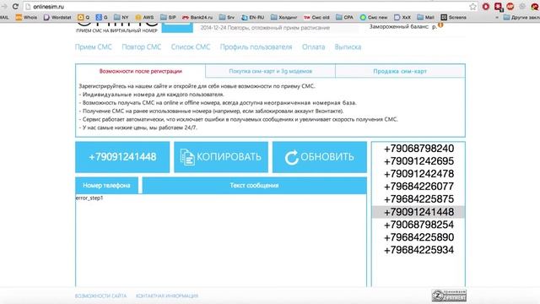Viewport: 540px width, 304px height.
Task: Select tab Возможности после регистрации
Action: tap(141, 71)
